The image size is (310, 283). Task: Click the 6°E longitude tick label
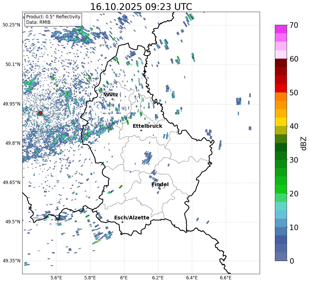point(124,278)
